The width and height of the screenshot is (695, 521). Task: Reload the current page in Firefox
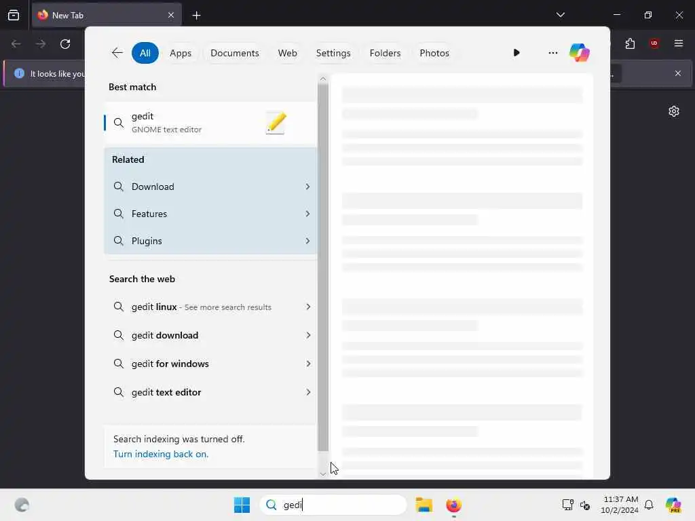click(65, 44)
